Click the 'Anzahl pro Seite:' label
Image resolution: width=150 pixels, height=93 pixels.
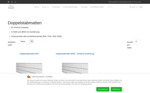(x=130, y=45)
